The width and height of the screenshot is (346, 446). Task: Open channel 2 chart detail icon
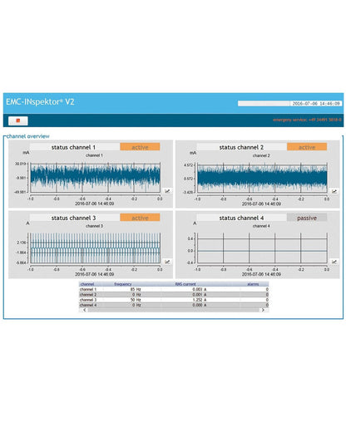click(x=334, y=191)
